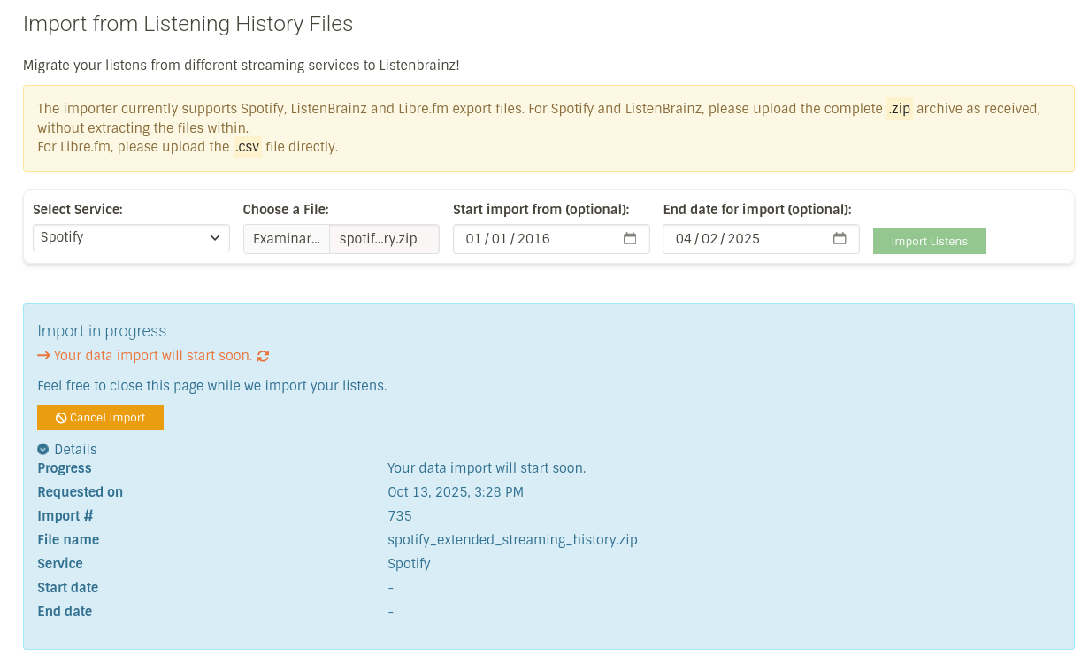This screenshot has width=1089, height=664.
Task: Click the refresh icon beside import status message
Action: pos(263,356)
